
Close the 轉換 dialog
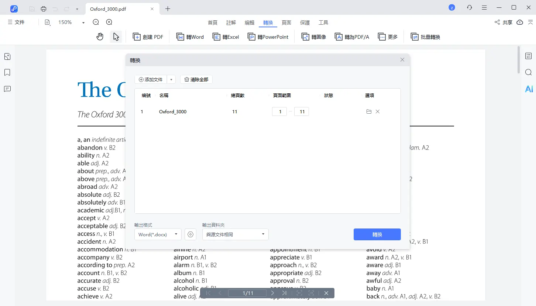coord(402,60)
